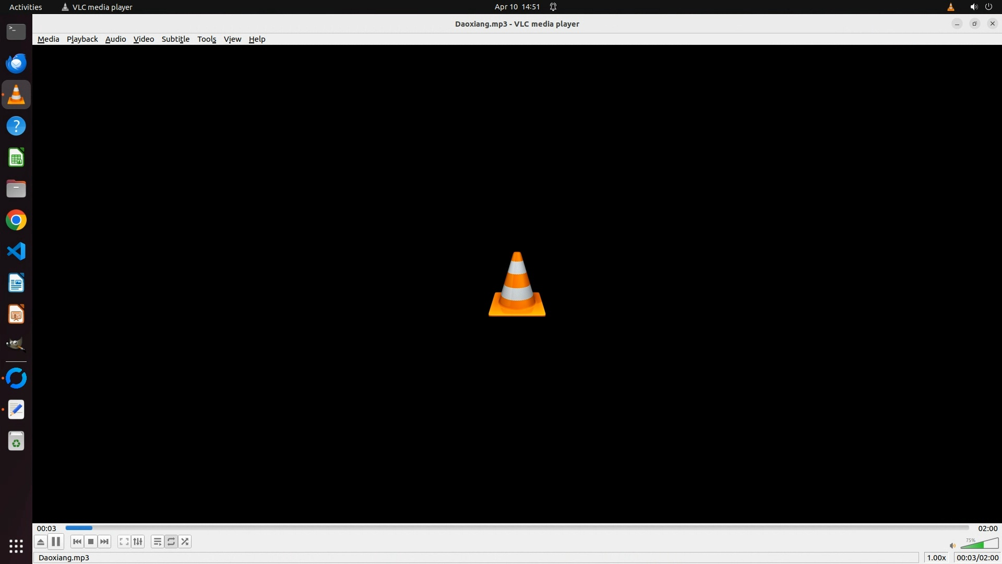Expand the Subtitle menu

tap(175, 39)
